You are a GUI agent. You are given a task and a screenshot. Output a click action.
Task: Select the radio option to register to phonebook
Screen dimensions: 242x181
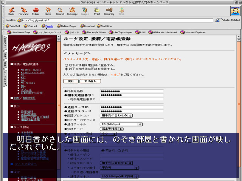click(x=66, y=65)
